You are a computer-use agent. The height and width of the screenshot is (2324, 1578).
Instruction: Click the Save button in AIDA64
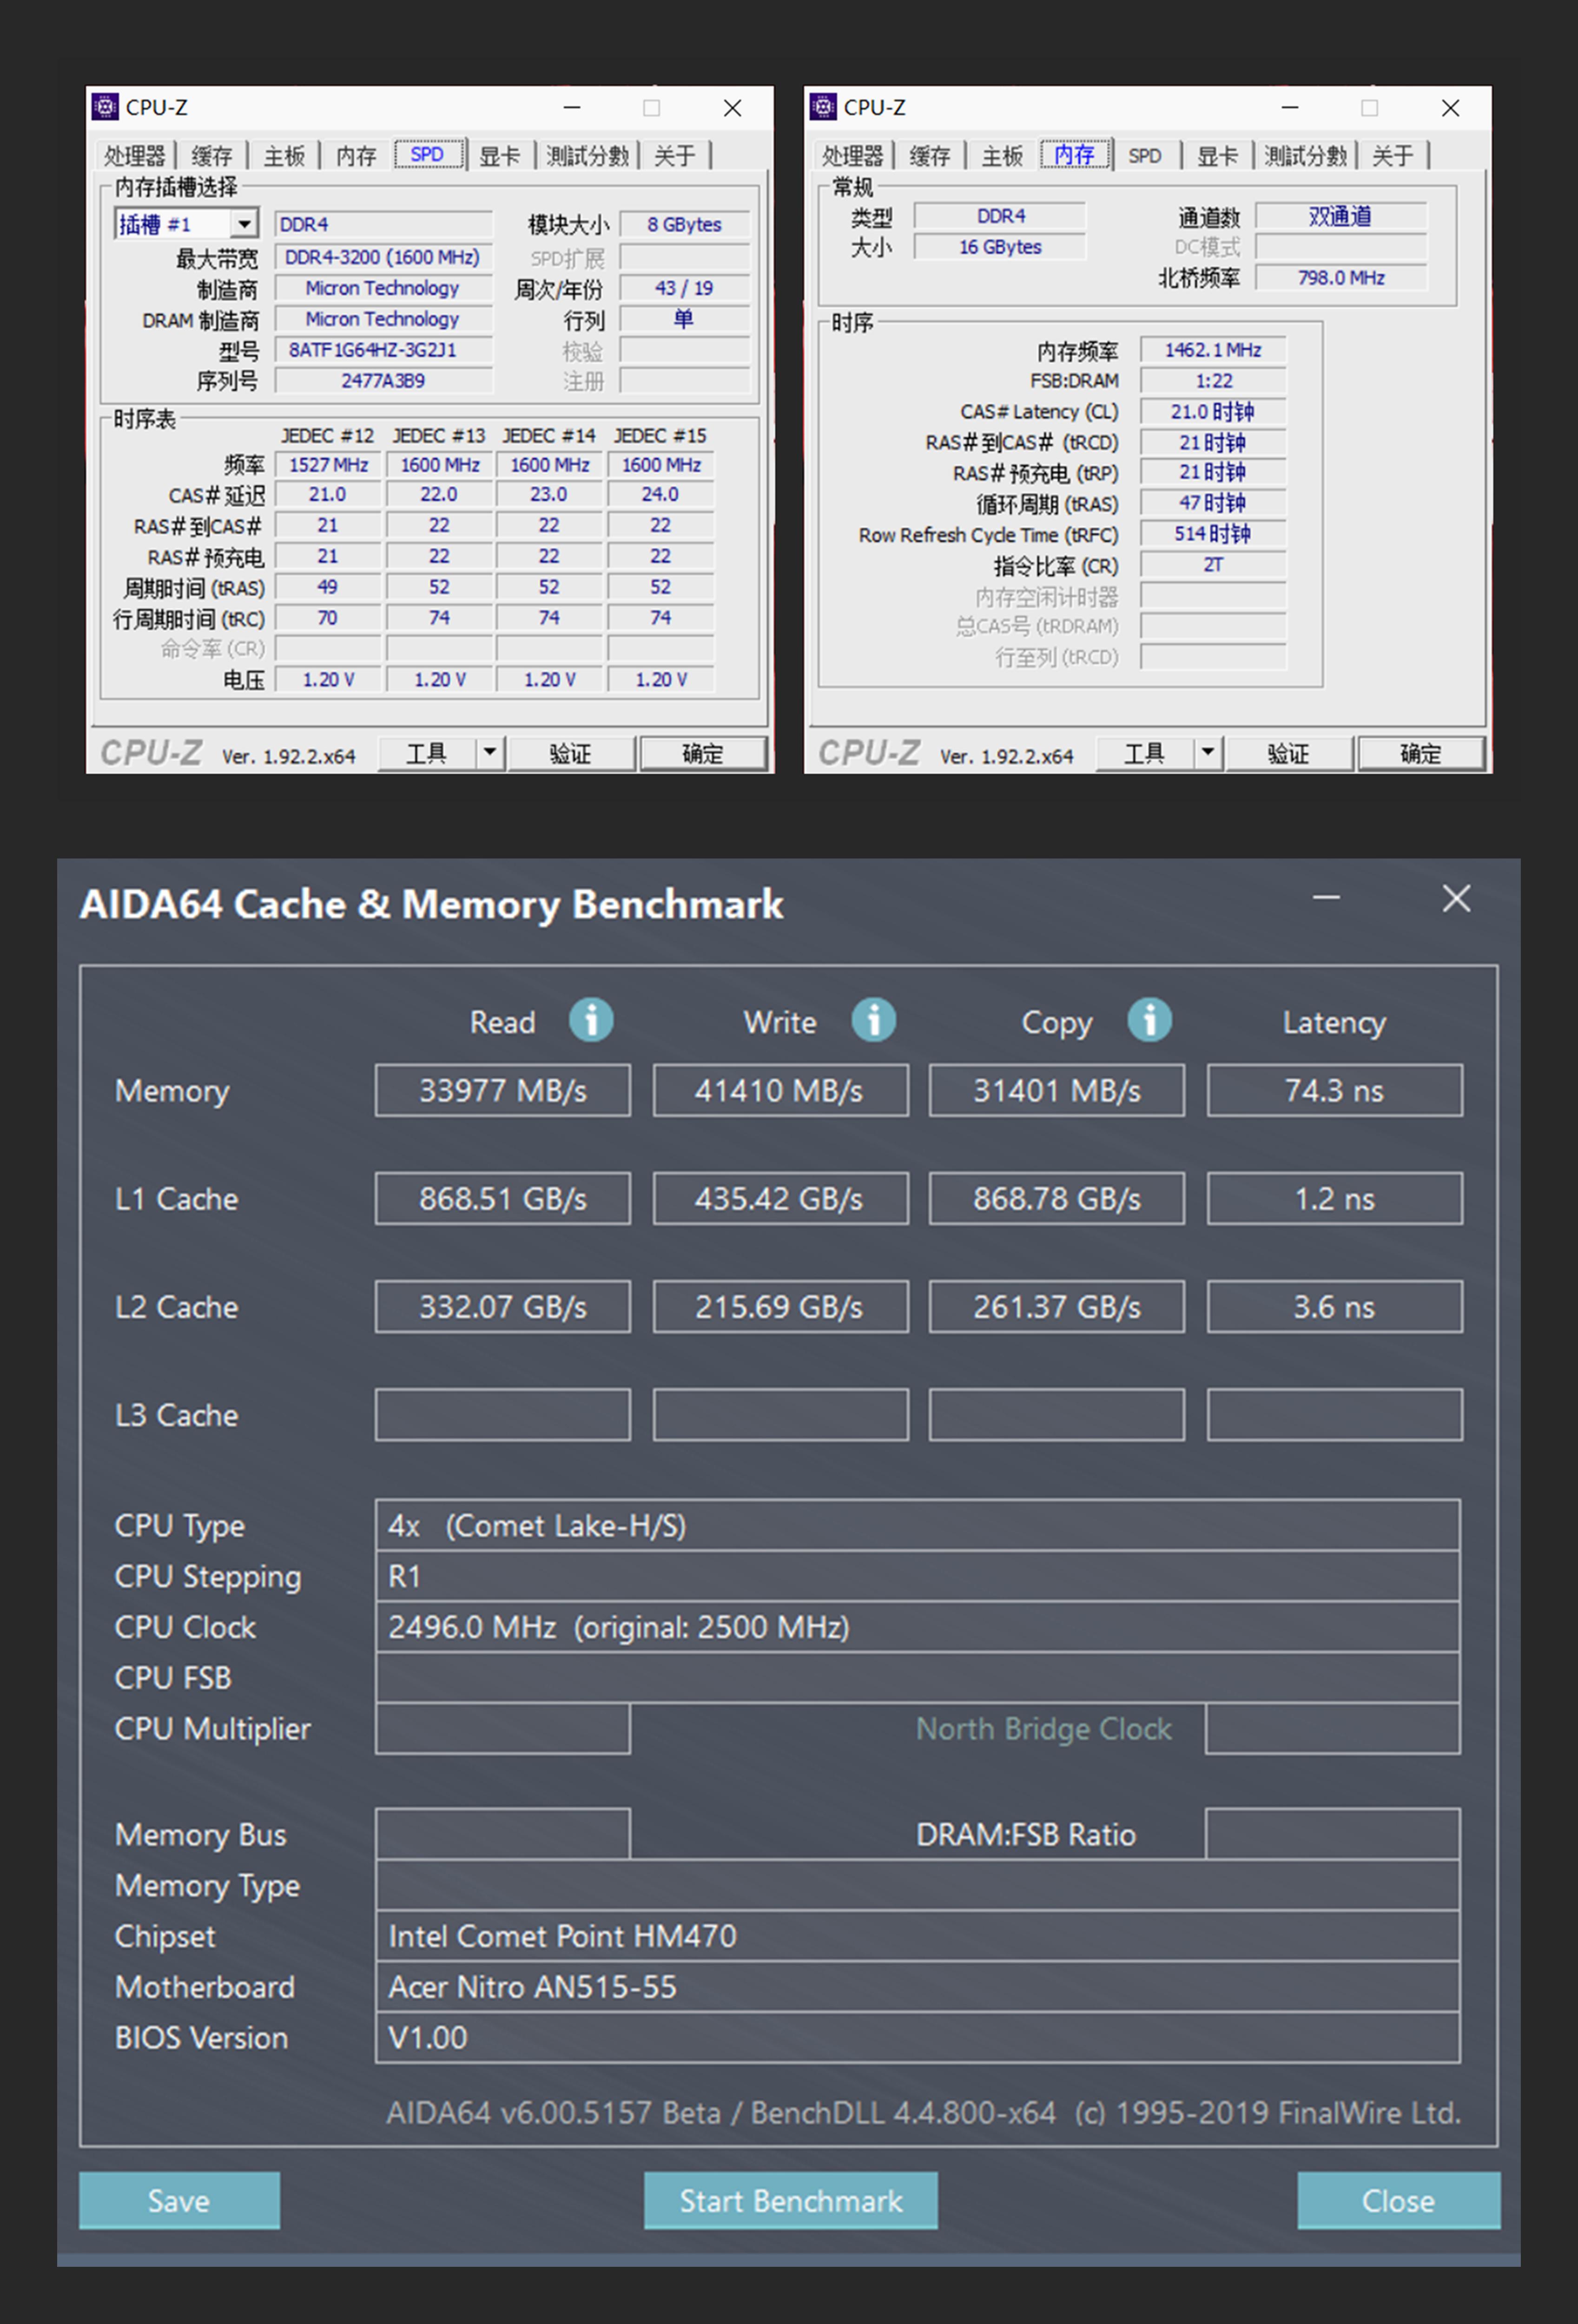pos(179,2200)
